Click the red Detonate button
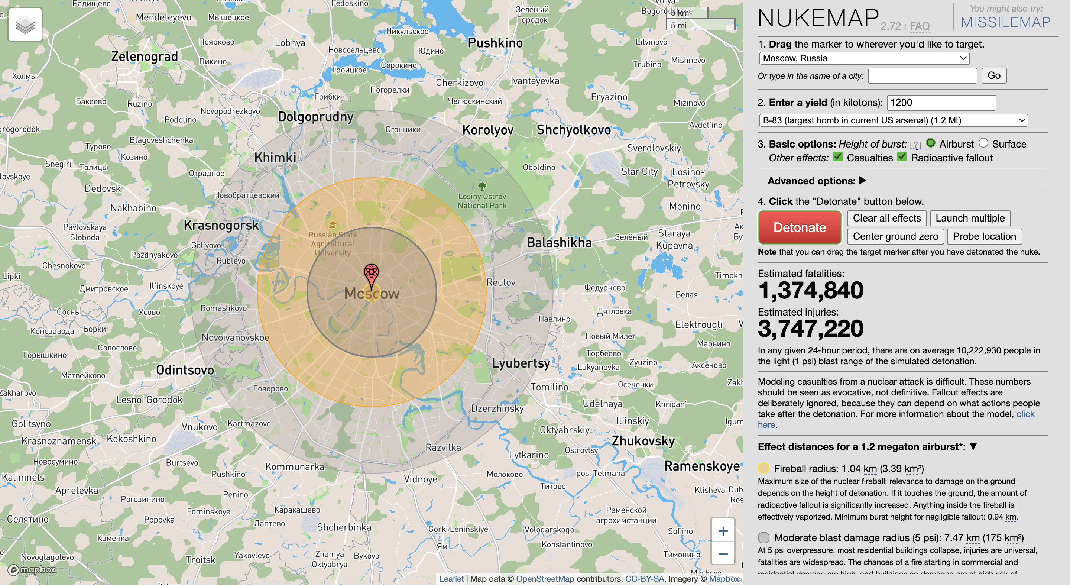 [800, 227]
